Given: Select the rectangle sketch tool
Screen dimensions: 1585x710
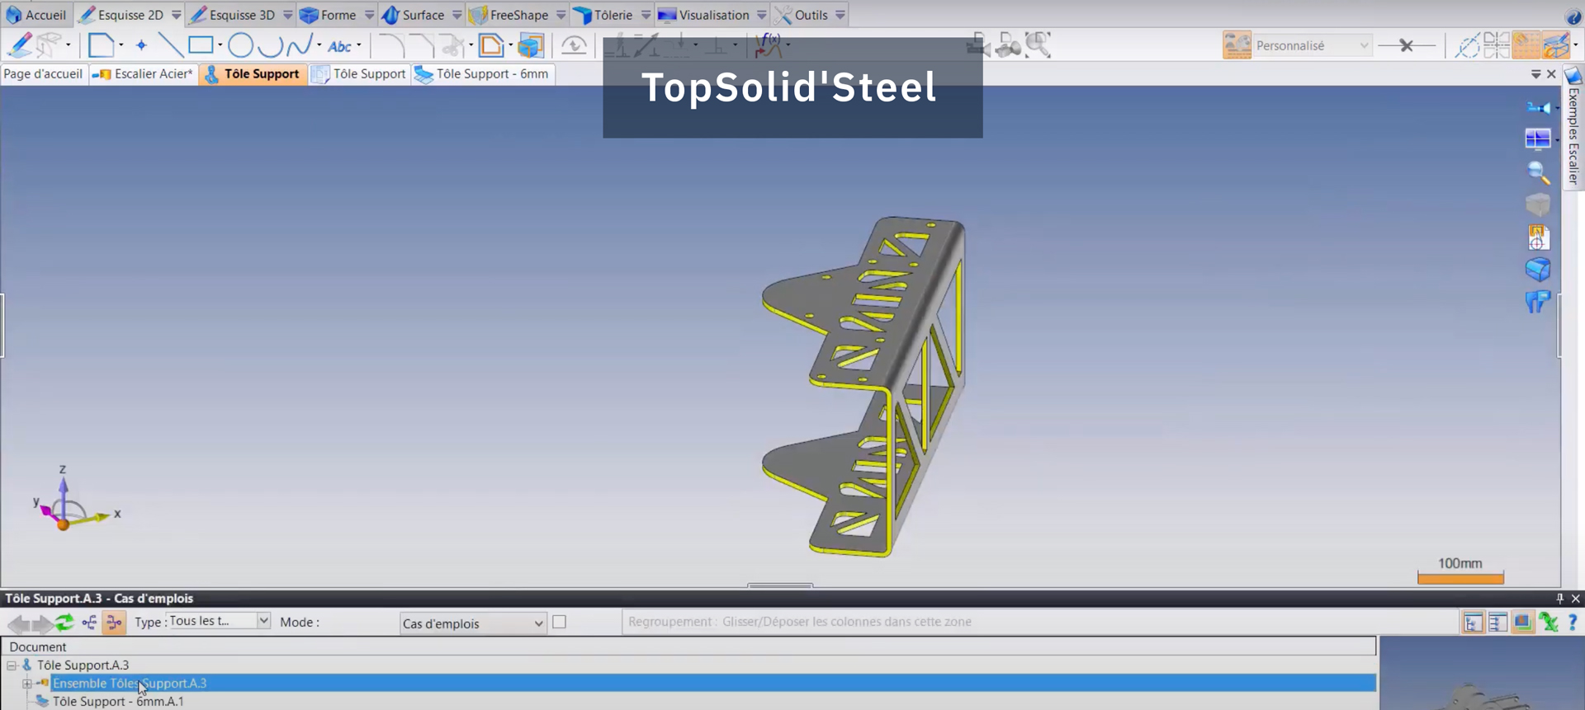Looking at the screenshot, I should click(x=201, y=45).
